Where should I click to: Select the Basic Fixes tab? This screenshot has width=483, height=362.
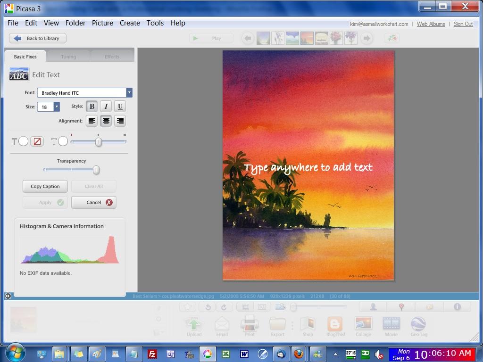25,57
